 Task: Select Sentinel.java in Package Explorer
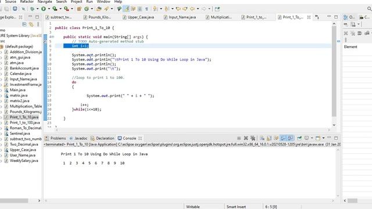click(20, 134)
